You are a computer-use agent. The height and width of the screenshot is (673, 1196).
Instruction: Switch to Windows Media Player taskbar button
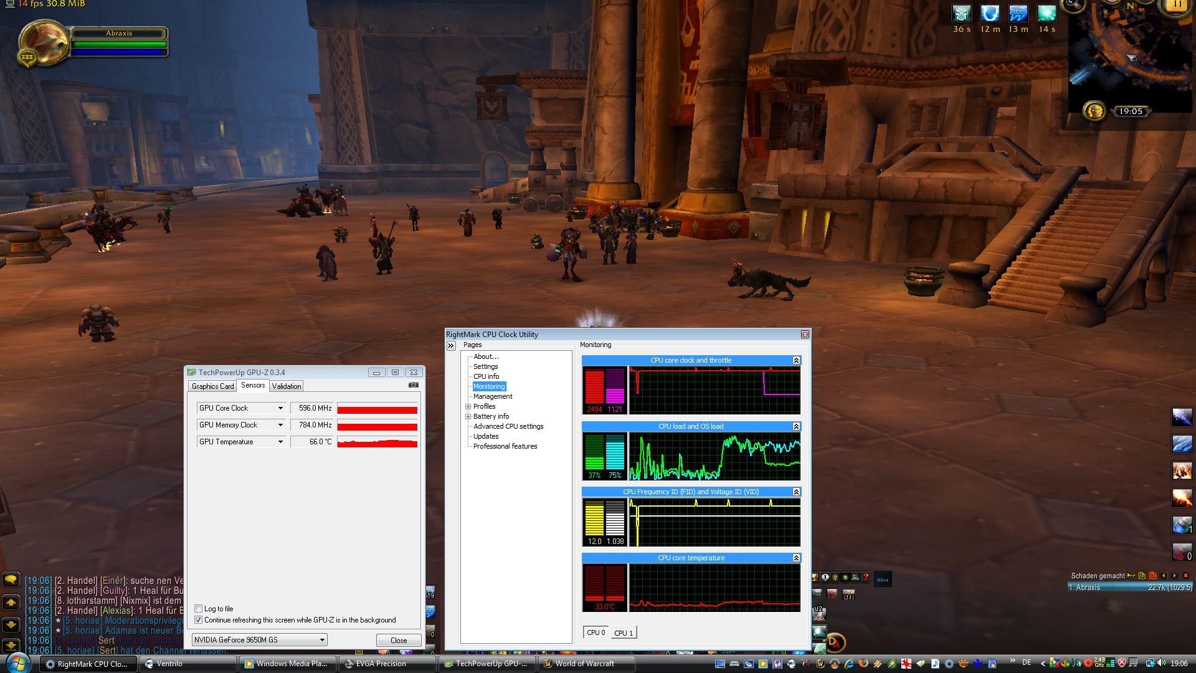pos(288,664)
